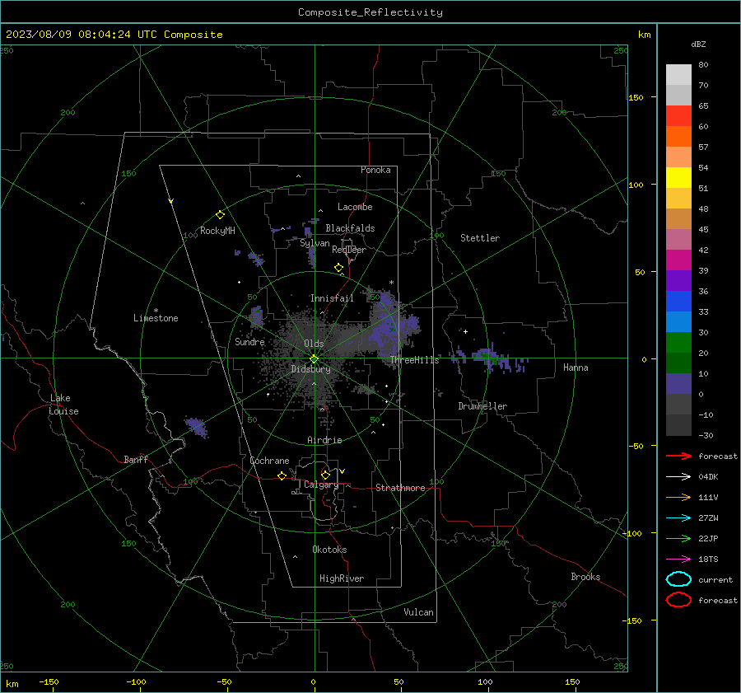Image resolution: width=741 pixels, height=693 pixels.
Task: Click the magenta 42 dBZ color swatch
Action: point(678,260)
